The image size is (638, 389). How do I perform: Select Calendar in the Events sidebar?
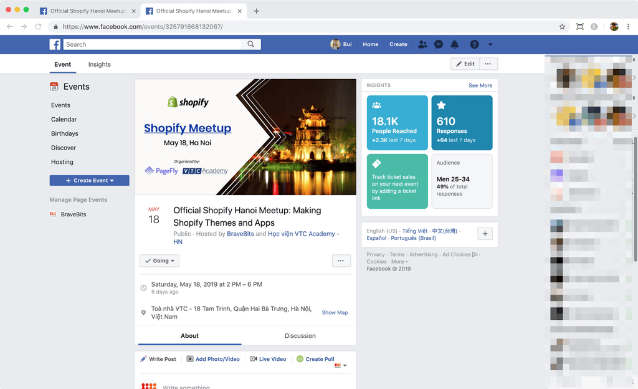tap(64, 119)
